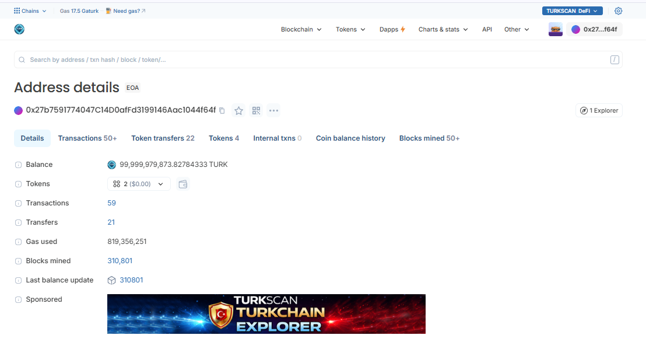
Task: Open the Coin balance history tab
Action: pos(350,138)
